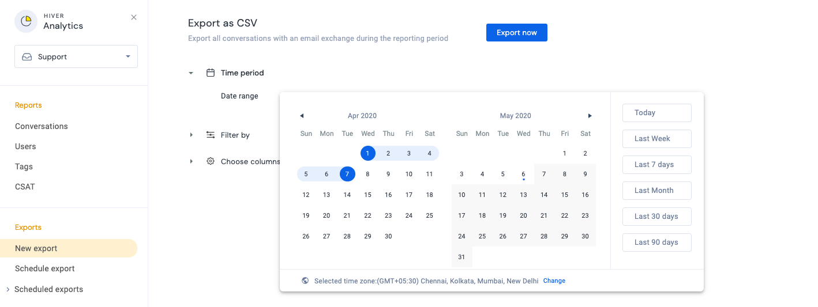818x307 pixels.
Task: Click the calendar icon beside Time period
Action: [x=211, y=73]
